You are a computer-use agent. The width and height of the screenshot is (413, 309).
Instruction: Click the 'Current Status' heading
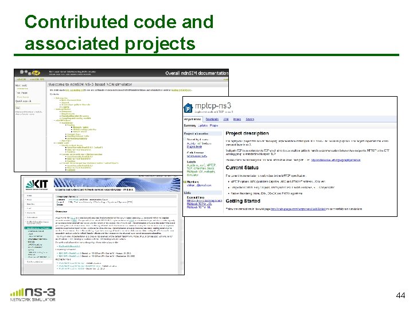pyautogui.click(x=242, y=168)
